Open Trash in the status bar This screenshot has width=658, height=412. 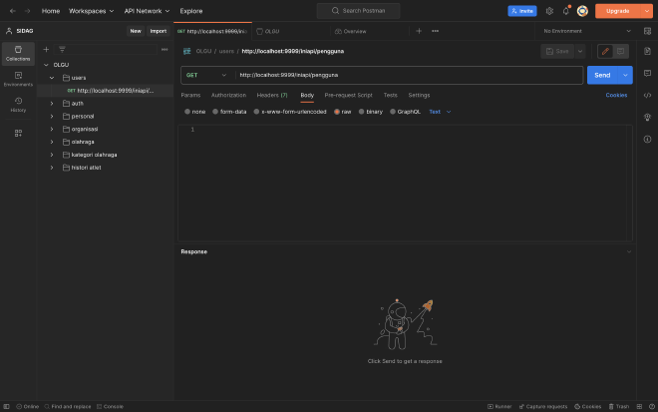coord(618,407)
